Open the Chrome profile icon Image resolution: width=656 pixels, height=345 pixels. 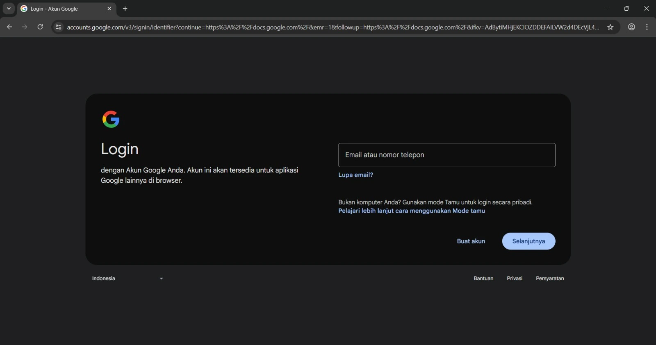(631, 27)
